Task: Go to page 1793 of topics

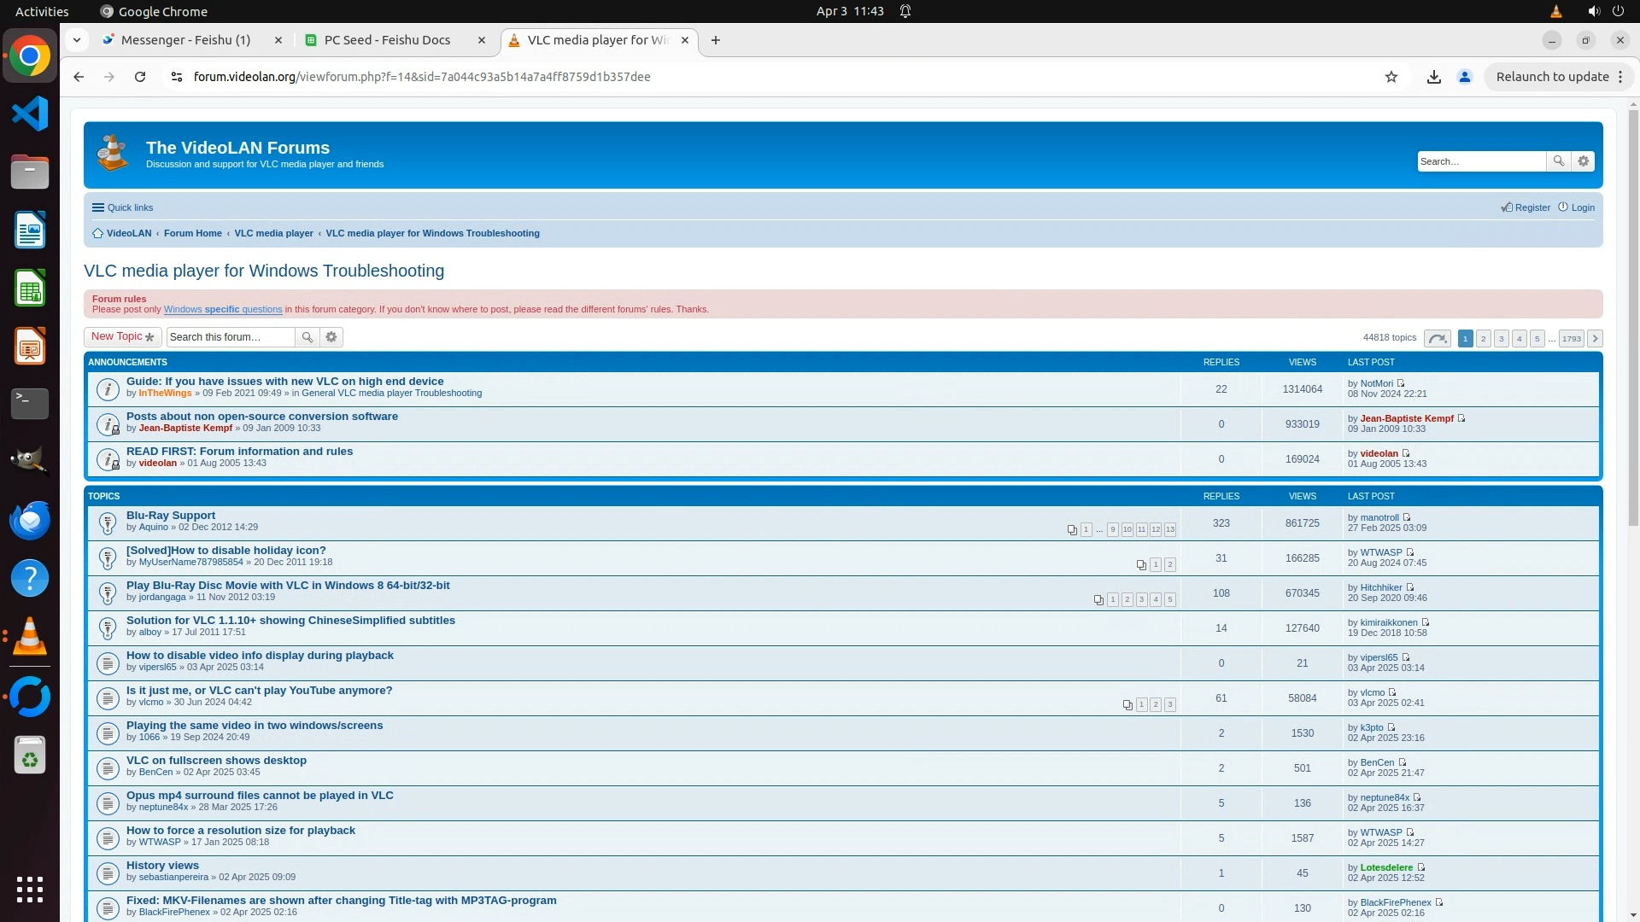Action: (1571, 339)
